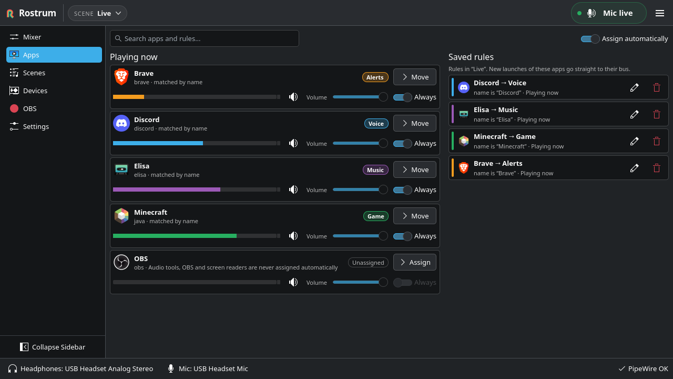The width and height of the screenshot is (673, 379).
Task: Edit the Minecraft → Game rule
Action: (x=635, y=141)
